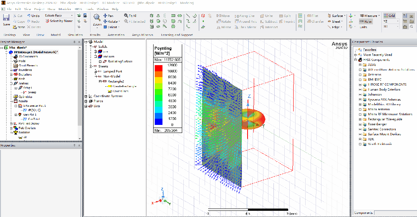This screenshot has width=417, height=217.
Task: Open the Simulation ribbon tab
Action: 75,35
